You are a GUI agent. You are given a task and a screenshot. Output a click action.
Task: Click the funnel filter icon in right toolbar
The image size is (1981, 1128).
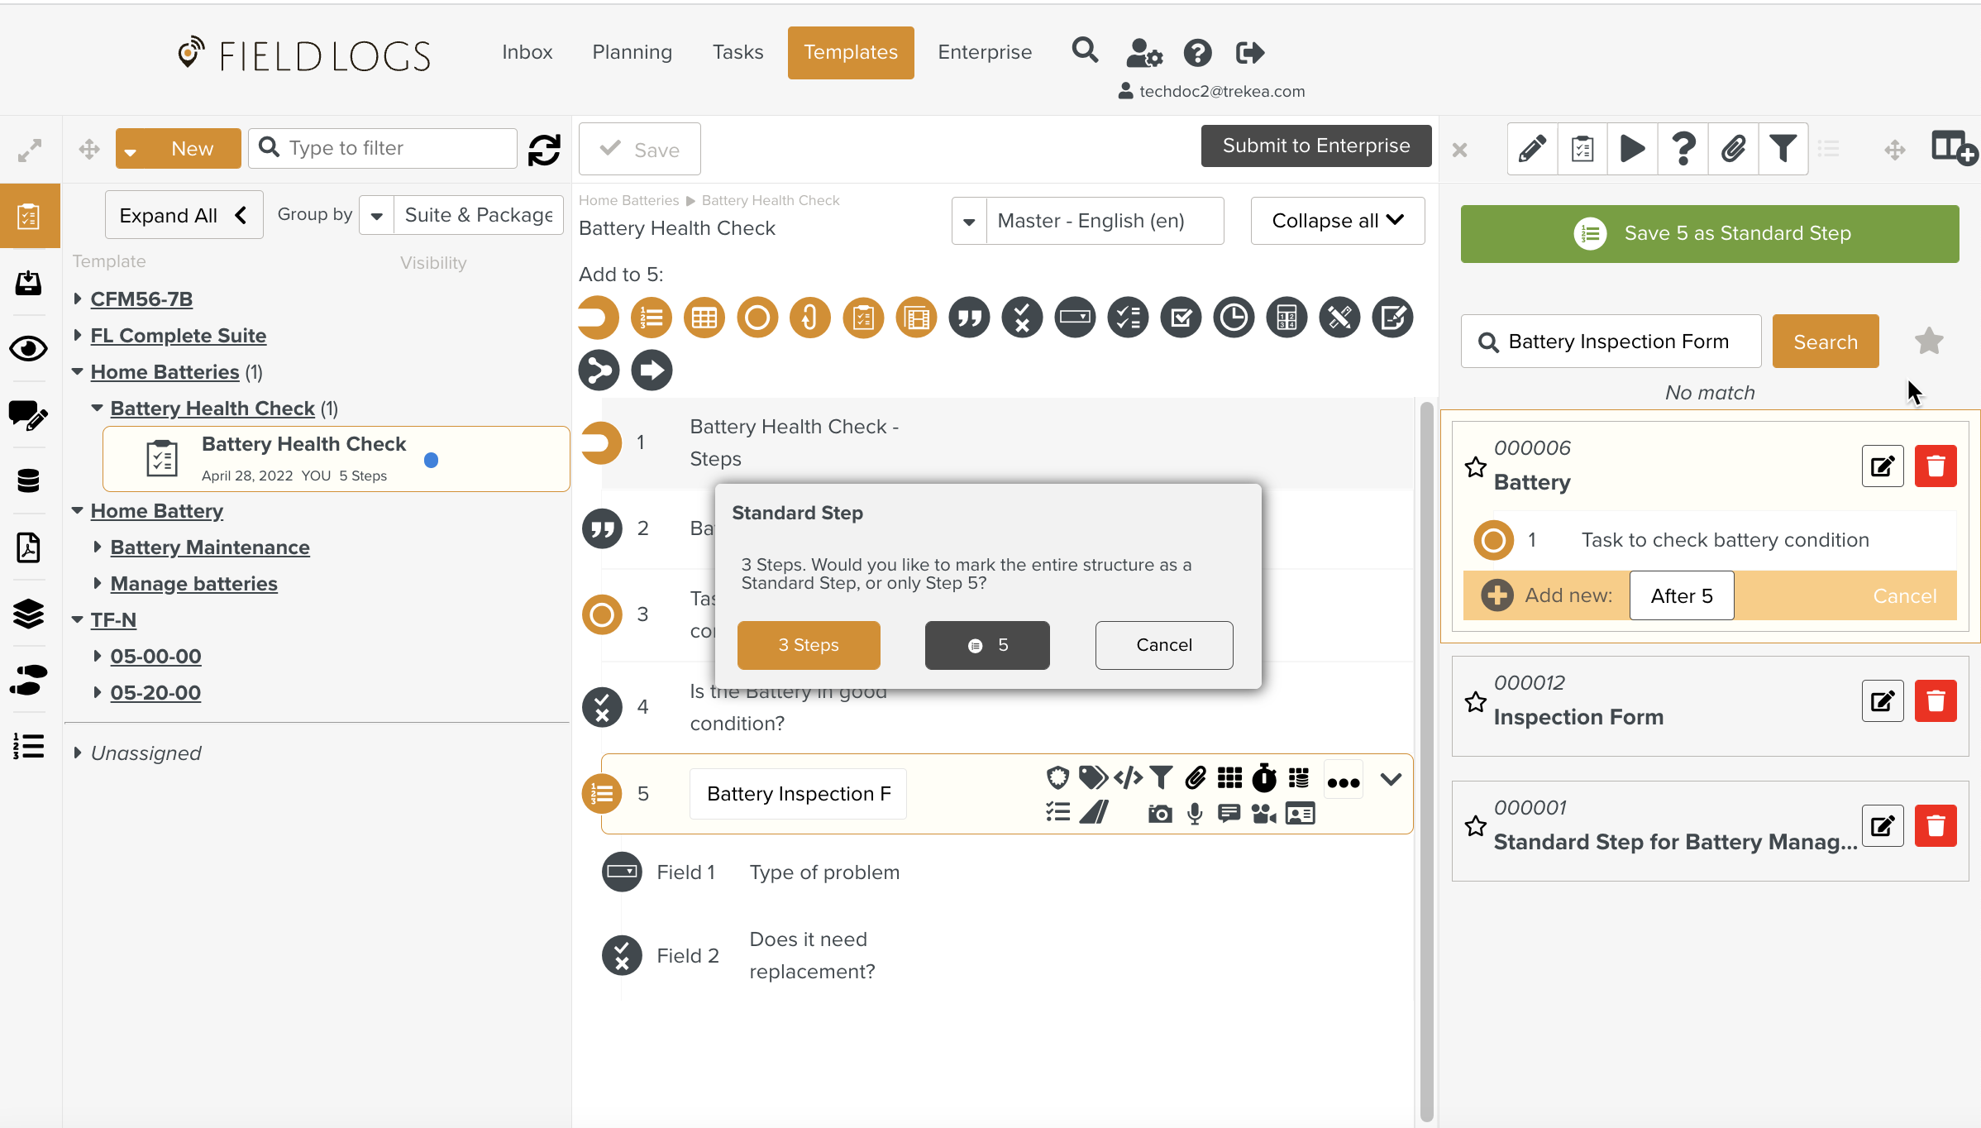[1783, 149]
